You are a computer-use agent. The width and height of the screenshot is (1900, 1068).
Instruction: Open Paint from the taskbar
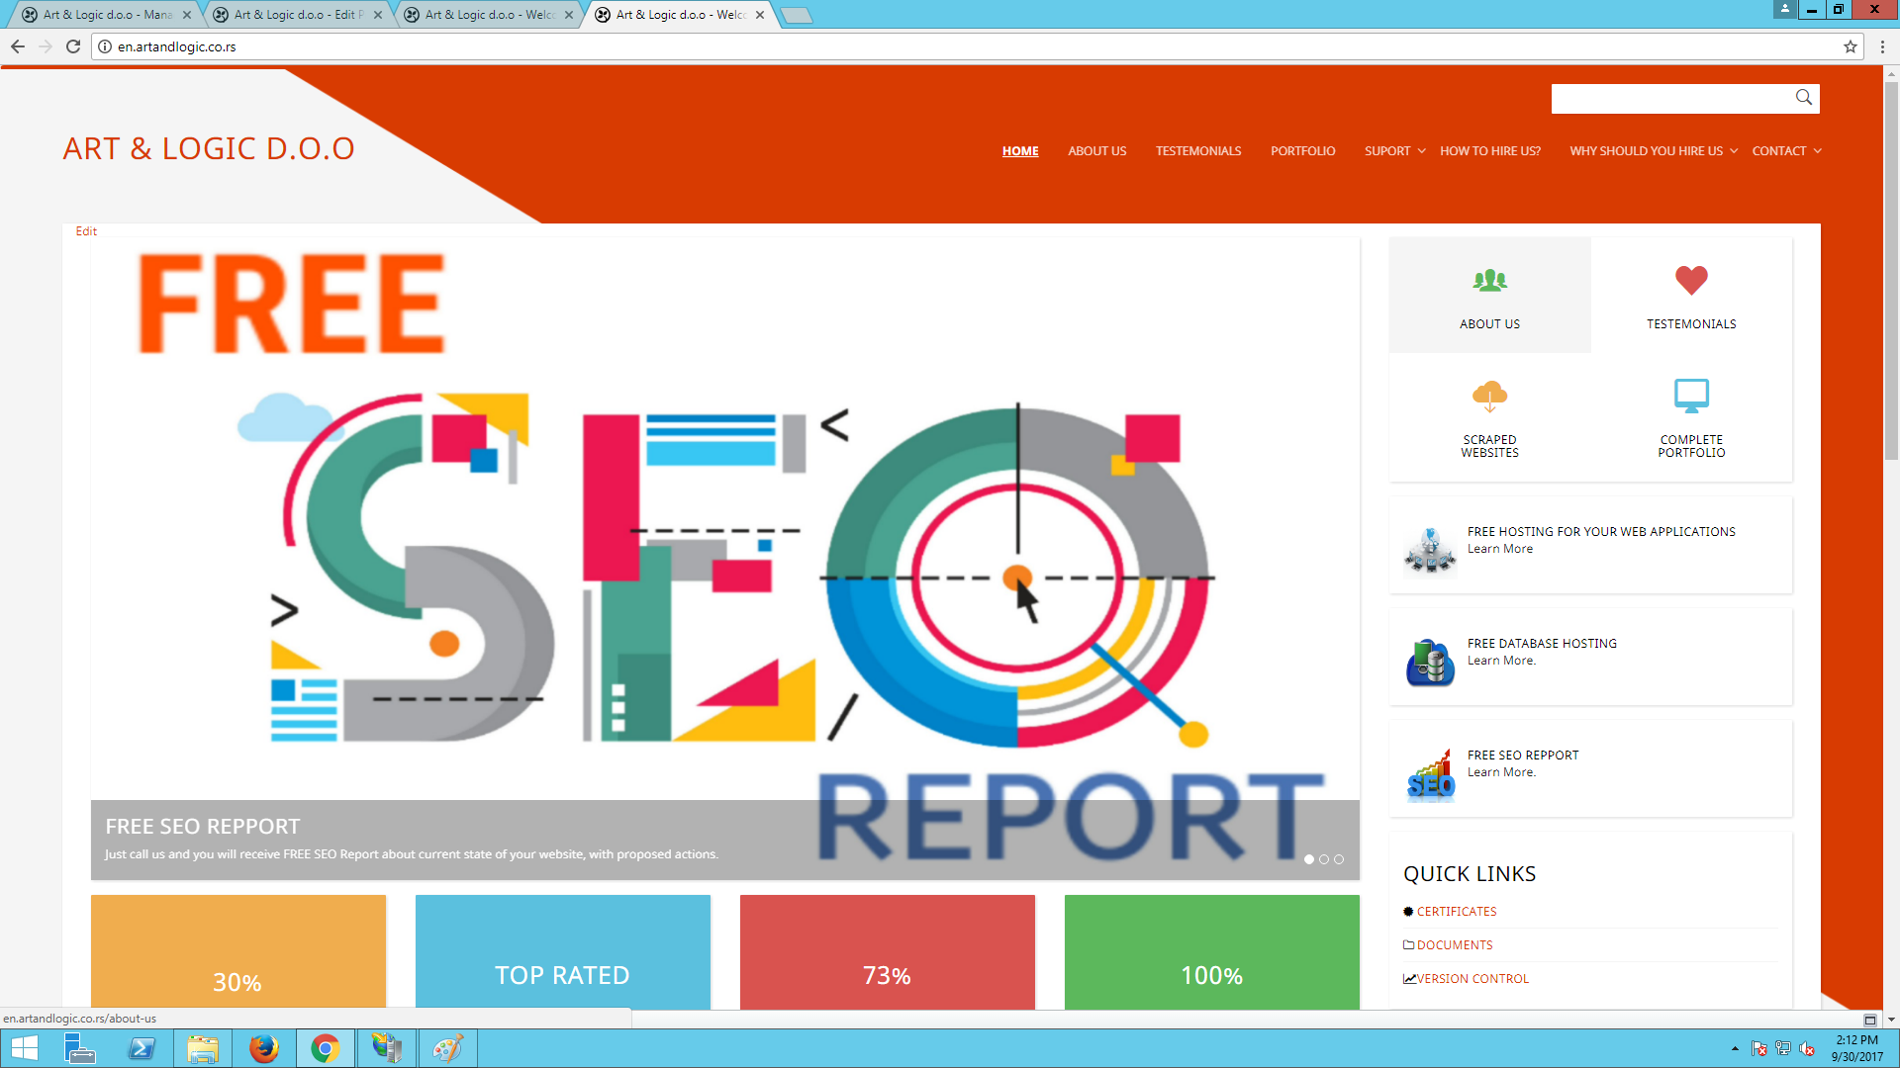point(447,1048)
